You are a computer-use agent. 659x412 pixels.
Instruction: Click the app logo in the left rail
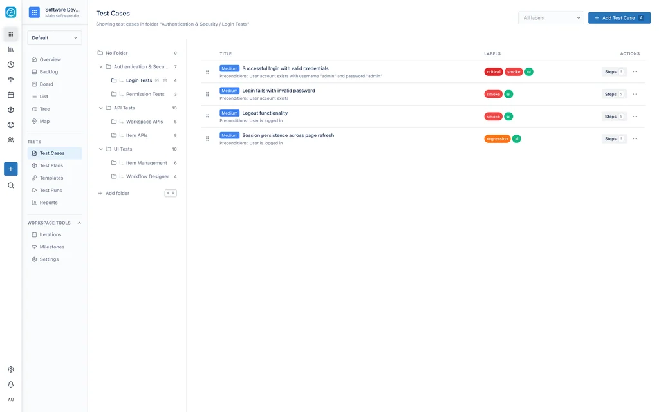tap(10, 13)
